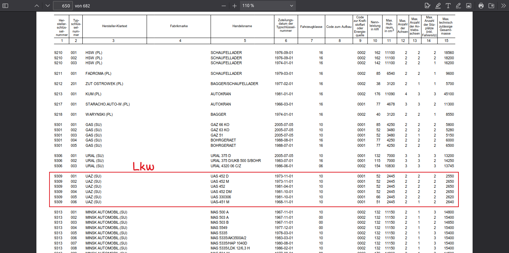Select the freehand draw tool
Screen dimensions: 509x253
point(458,6)
